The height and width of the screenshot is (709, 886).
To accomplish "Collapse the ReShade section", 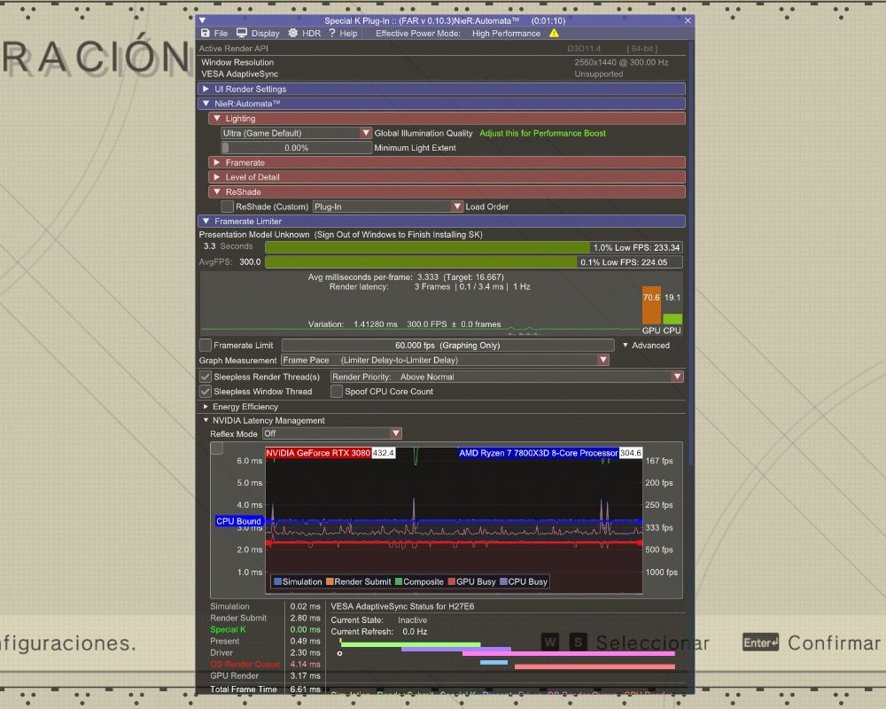I will click(x=447, y=191).
